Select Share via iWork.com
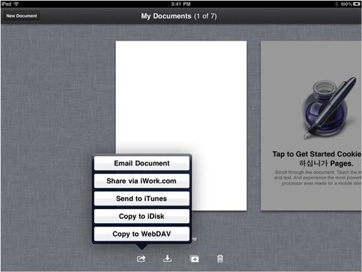Image resolution: width=362 pixels, height=272 pixels. (x=142, y=181)
